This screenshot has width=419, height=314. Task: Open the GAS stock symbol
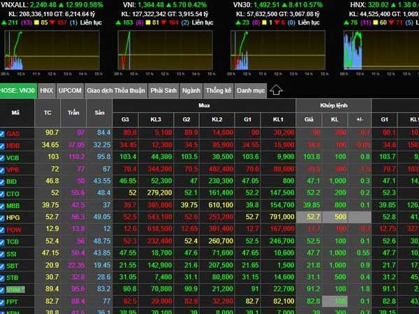click(13, 134)
